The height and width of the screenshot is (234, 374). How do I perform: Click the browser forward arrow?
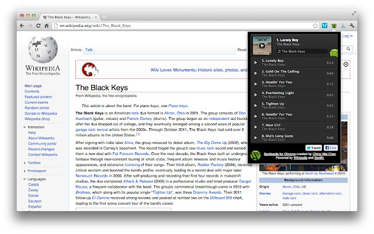point(30,26)
